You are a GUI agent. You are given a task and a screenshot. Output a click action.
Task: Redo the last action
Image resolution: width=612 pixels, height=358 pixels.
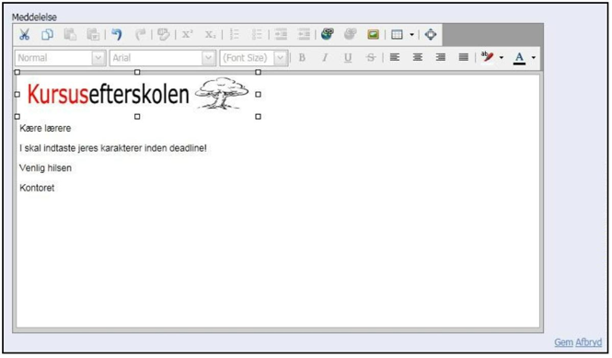click(140, 35)
